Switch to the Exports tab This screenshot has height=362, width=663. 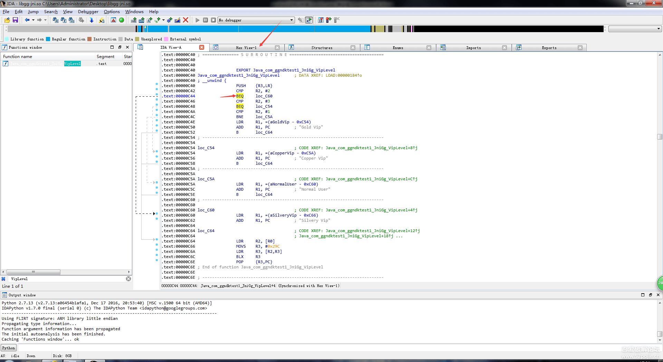coord(549,48)
